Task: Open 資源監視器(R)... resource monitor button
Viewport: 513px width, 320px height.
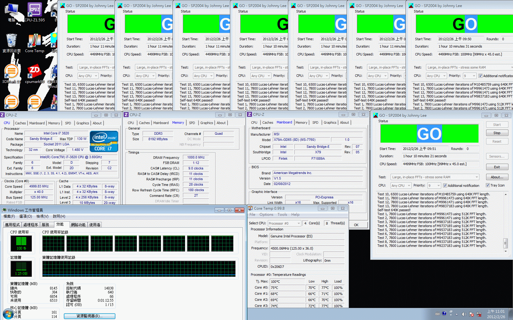Action: pos(89,316)
